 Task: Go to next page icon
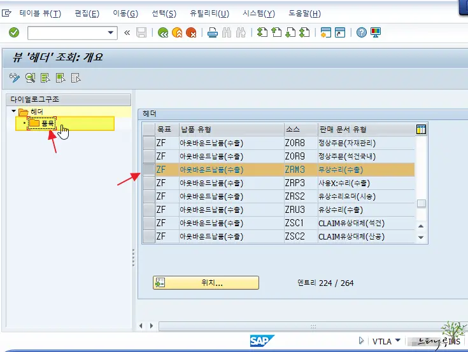point(290,32)
